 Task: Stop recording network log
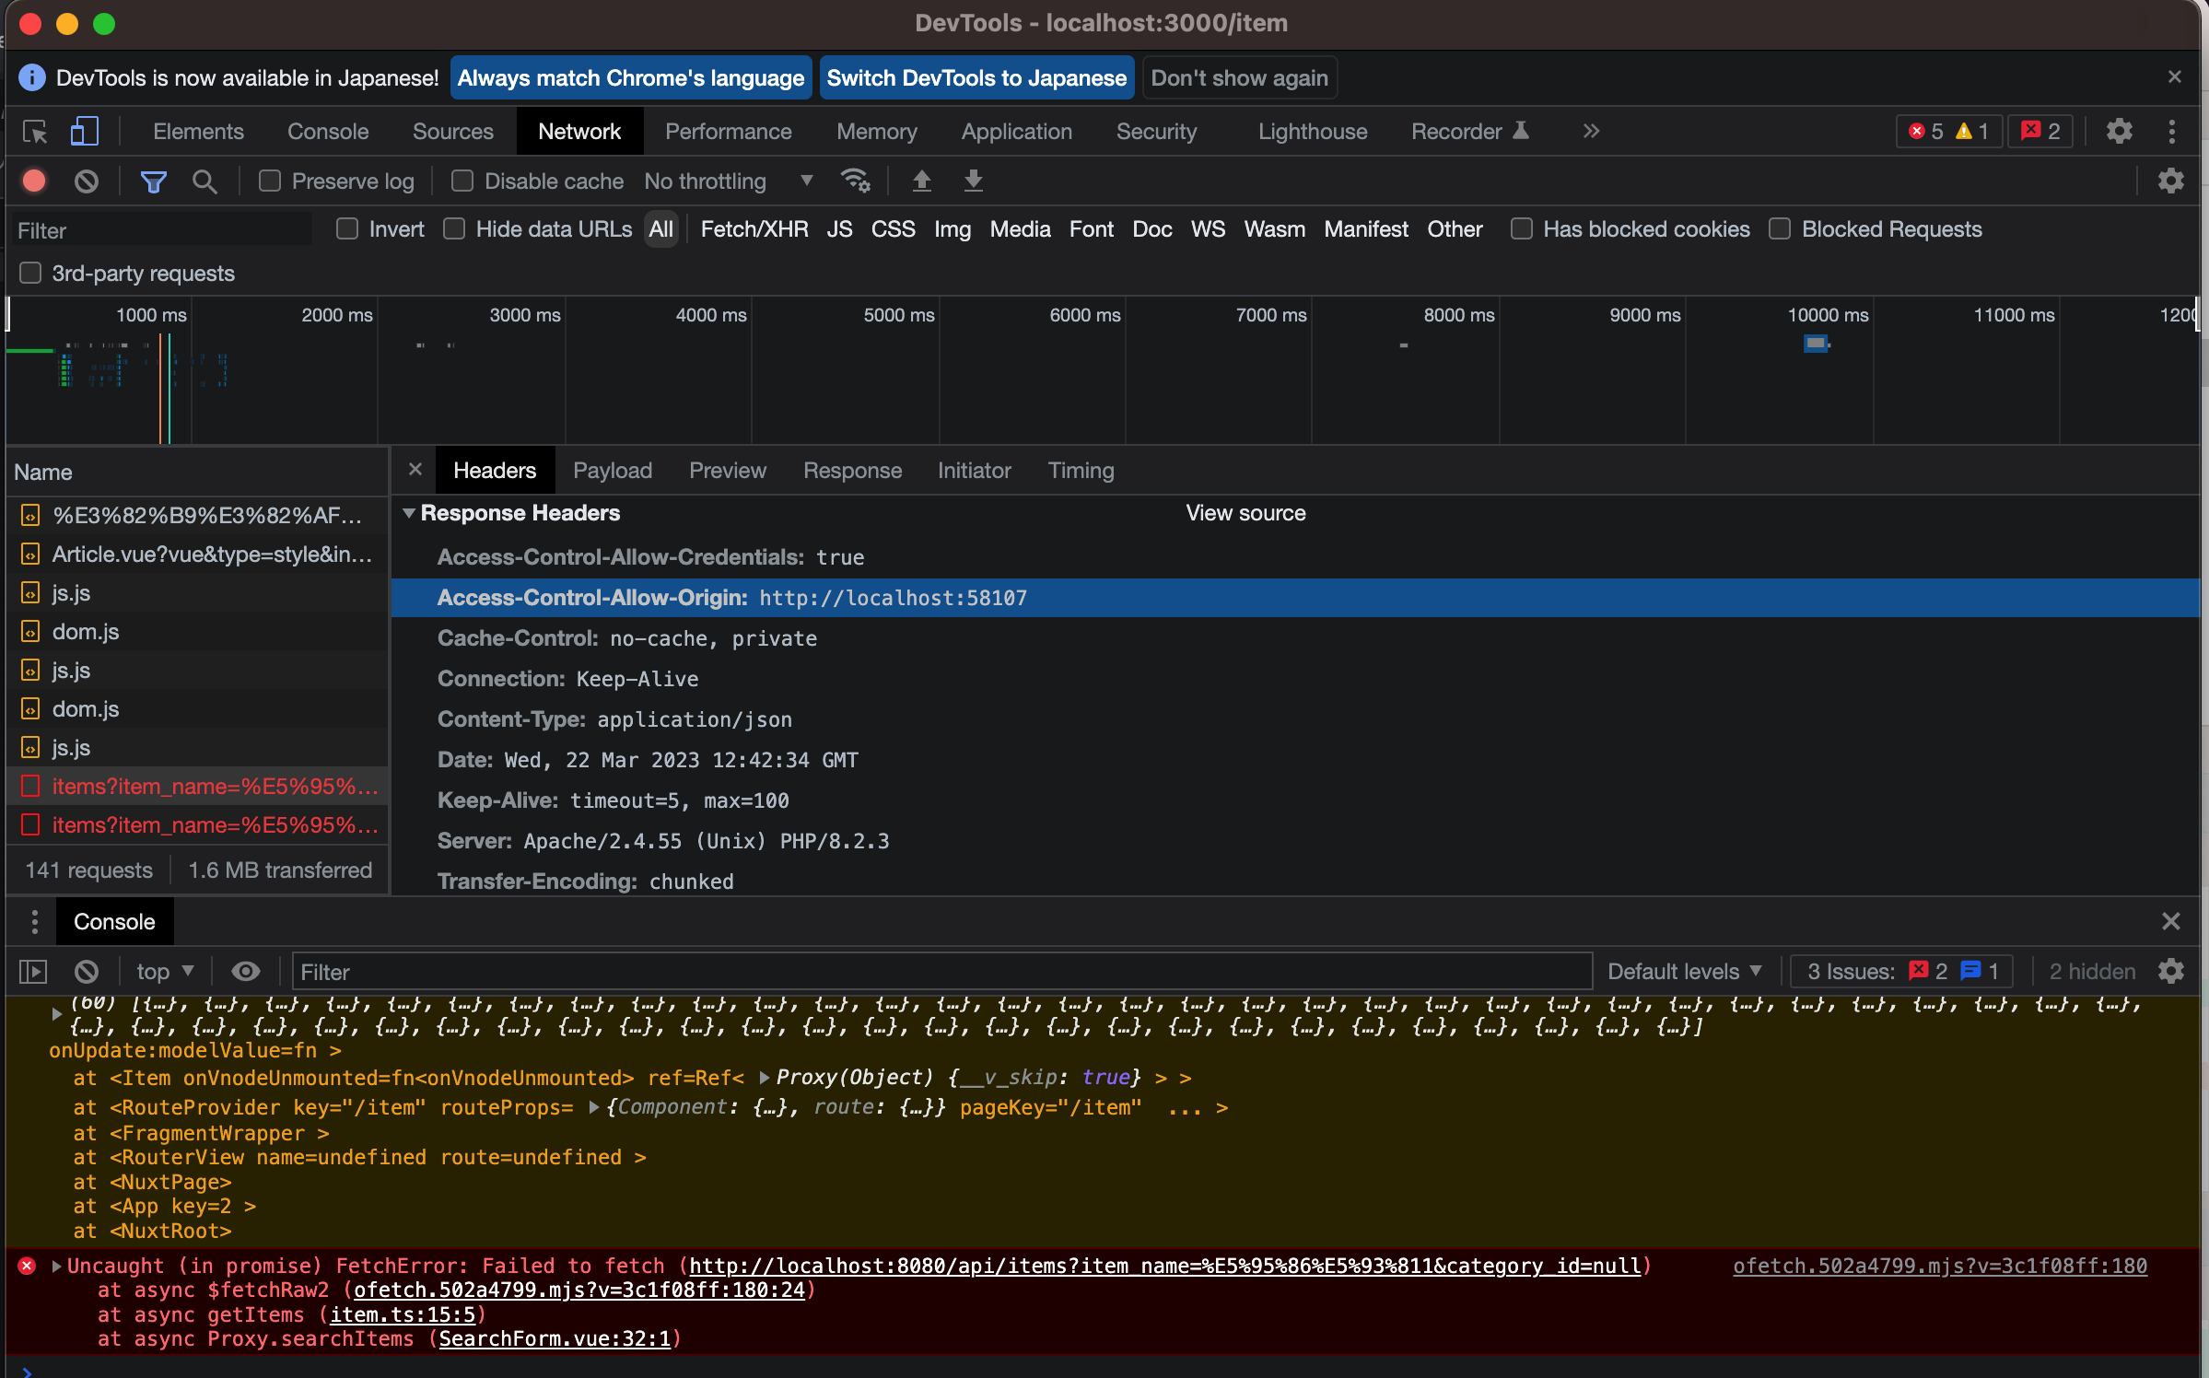(34, 181)
